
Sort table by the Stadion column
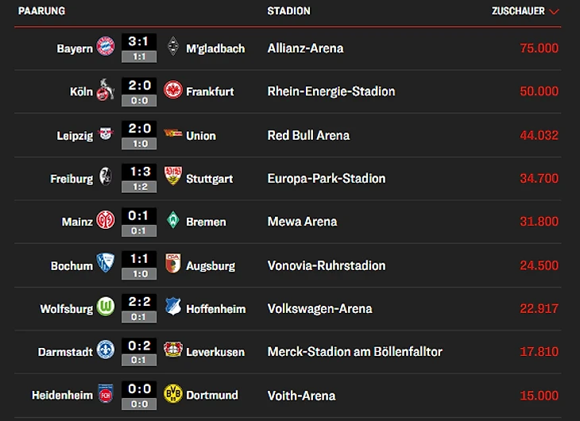tap(288, 11)
